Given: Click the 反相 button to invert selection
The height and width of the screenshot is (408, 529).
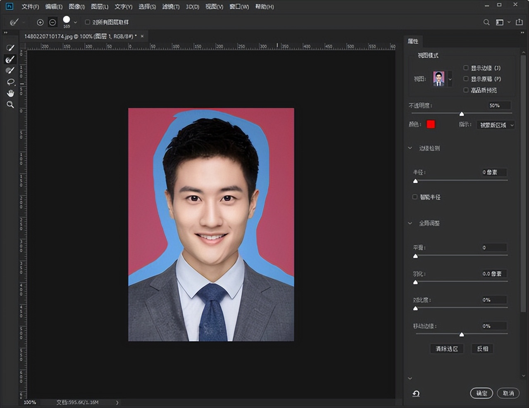Looking at the screenshot, I should [482, 349].
